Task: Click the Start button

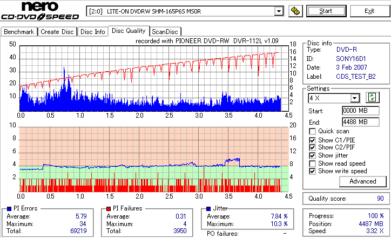Action: click(326, 11)
